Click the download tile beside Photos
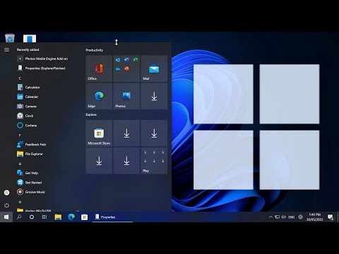Viewport: 339px width, 254px height. coord(154,96)
